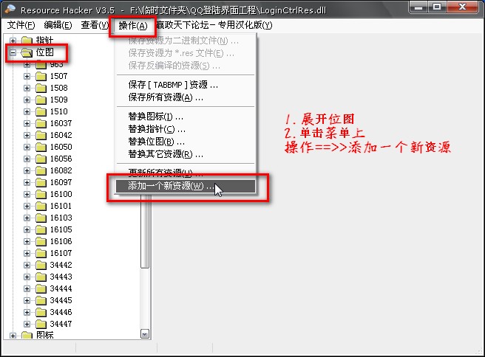Click the folder icon of 指针
The height and width of the screenshot is (357, 485).
27,40
